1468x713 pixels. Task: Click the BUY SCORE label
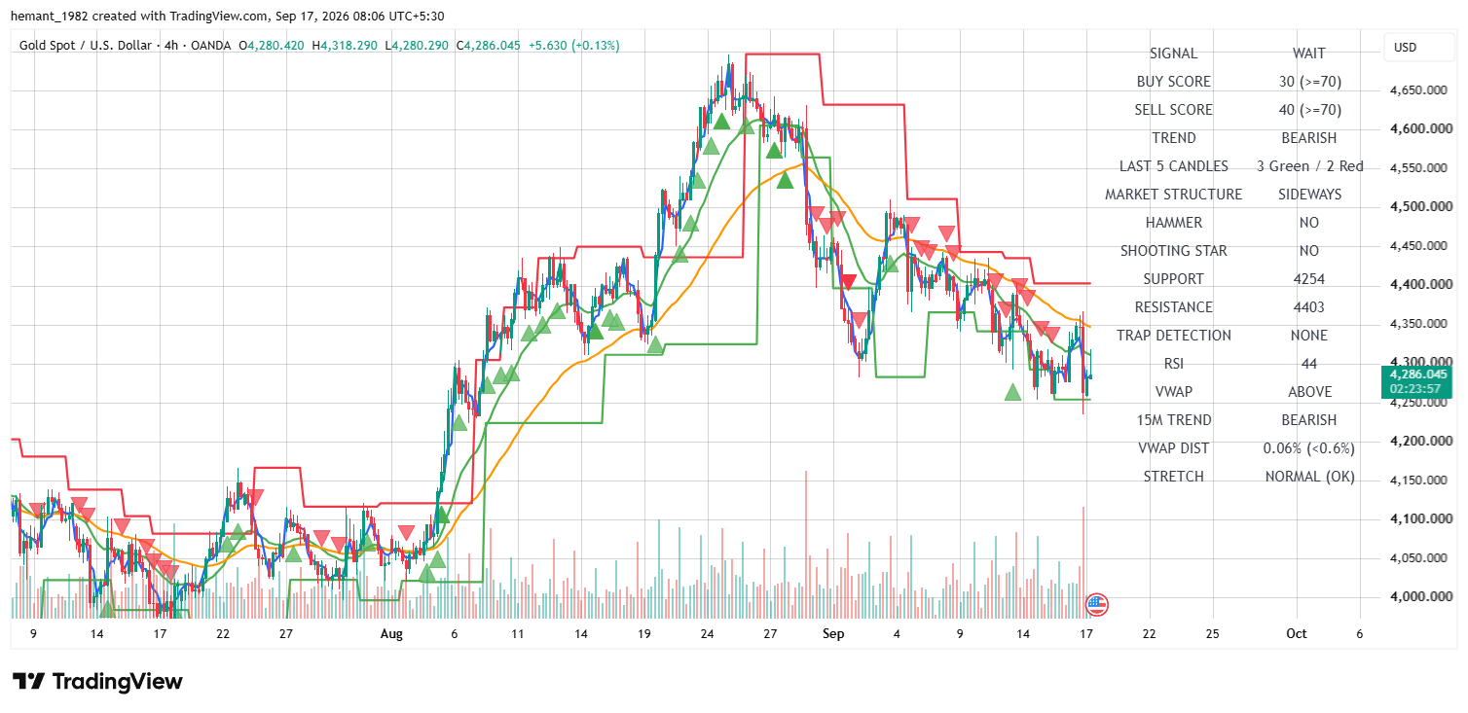(1173, 82)
